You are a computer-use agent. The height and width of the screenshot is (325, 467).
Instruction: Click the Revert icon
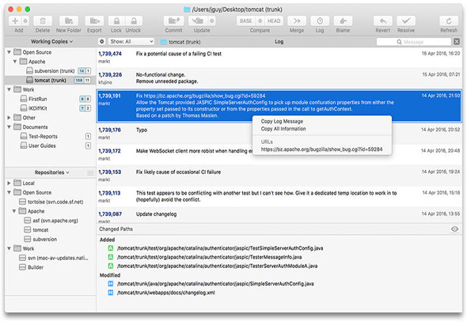click(383, 21)
